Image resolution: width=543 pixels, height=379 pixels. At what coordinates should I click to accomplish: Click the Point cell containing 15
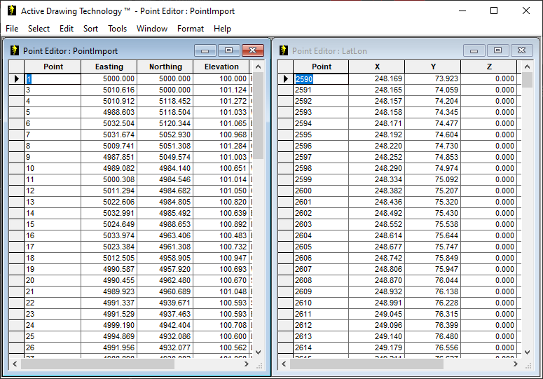point(53,224)
